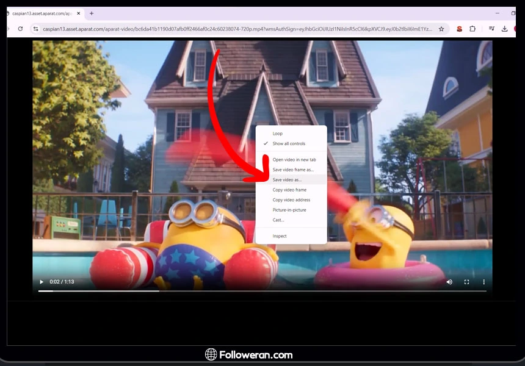Viewport: 525px width, 366px height.
Task: Uncheck Show all controls option
Action: 289,144
